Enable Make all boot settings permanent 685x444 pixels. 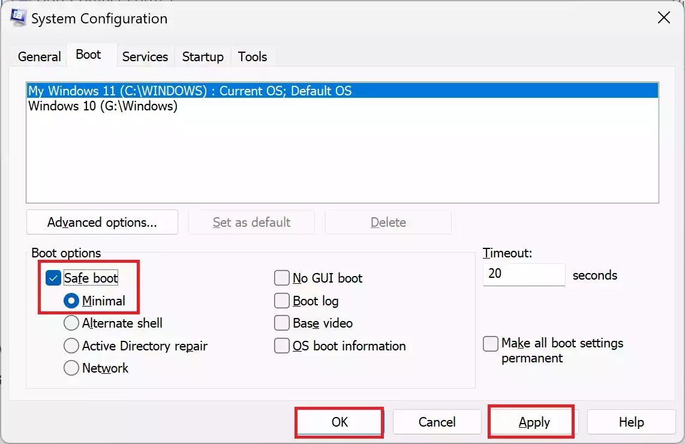click(490, 343)
